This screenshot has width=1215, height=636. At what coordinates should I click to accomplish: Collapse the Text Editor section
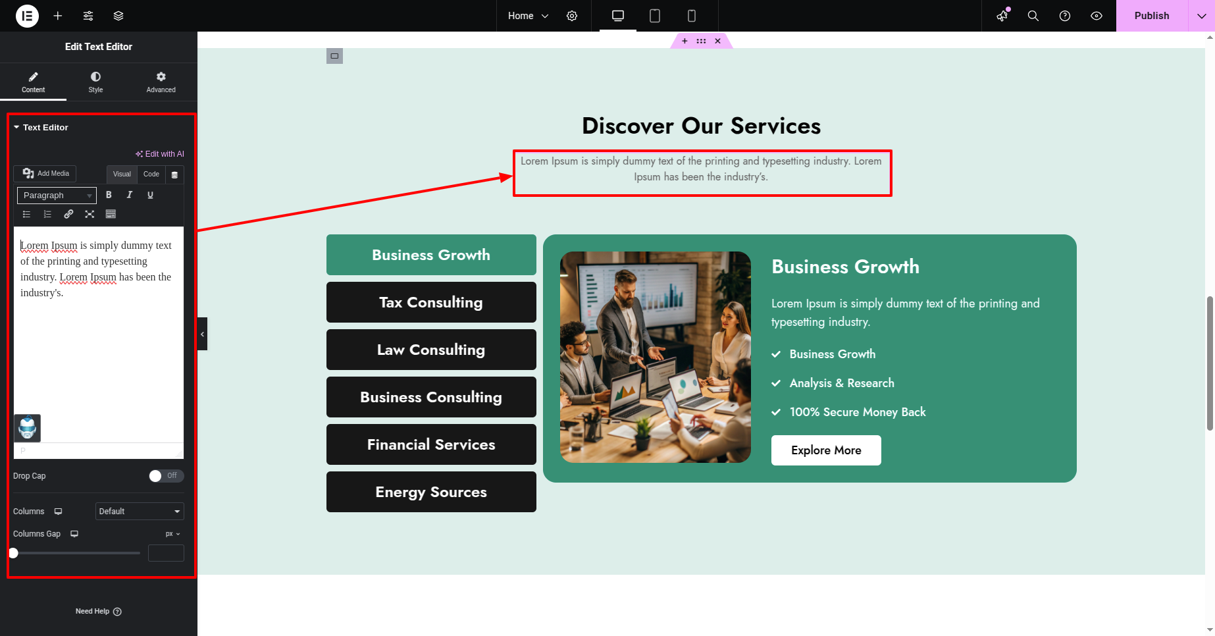click(41, 127)
